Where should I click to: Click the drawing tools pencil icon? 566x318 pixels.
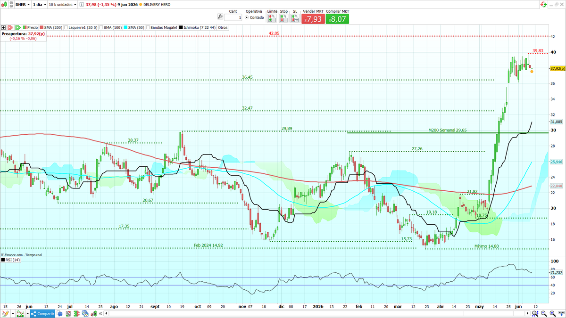tap(6, 313)
